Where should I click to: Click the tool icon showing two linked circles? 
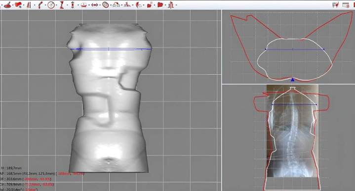117,5
